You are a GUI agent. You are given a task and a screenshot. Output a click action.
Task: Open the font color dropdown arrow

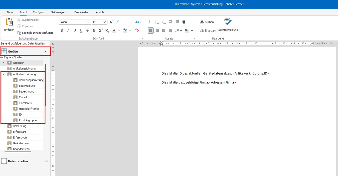(119, 30)
